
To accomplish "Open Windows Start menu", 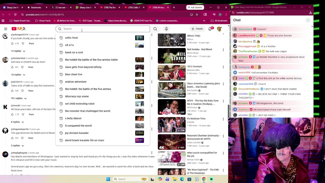I will 108,179.
